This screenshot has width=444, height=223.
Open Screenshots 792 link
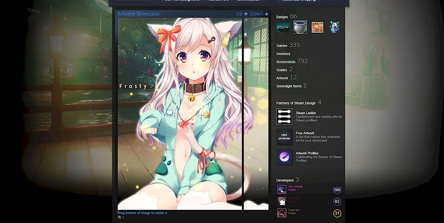pyautogui.click(x=292, y=61)
